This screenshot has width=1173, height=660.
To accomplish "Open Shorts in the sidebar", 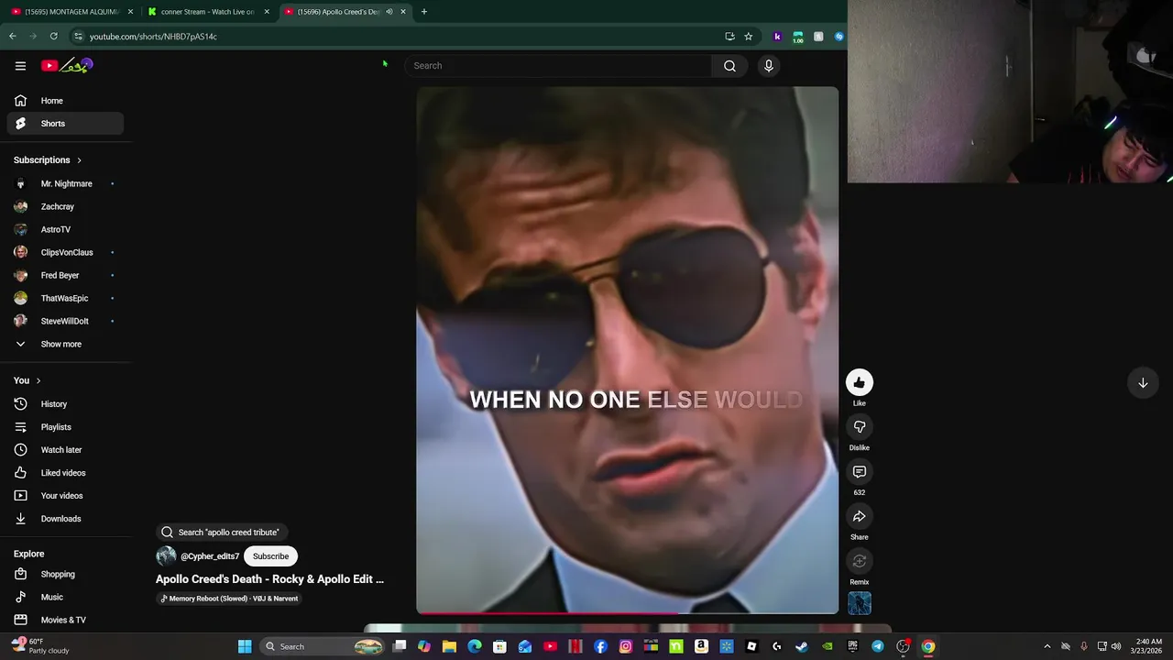I will [65, 124].
